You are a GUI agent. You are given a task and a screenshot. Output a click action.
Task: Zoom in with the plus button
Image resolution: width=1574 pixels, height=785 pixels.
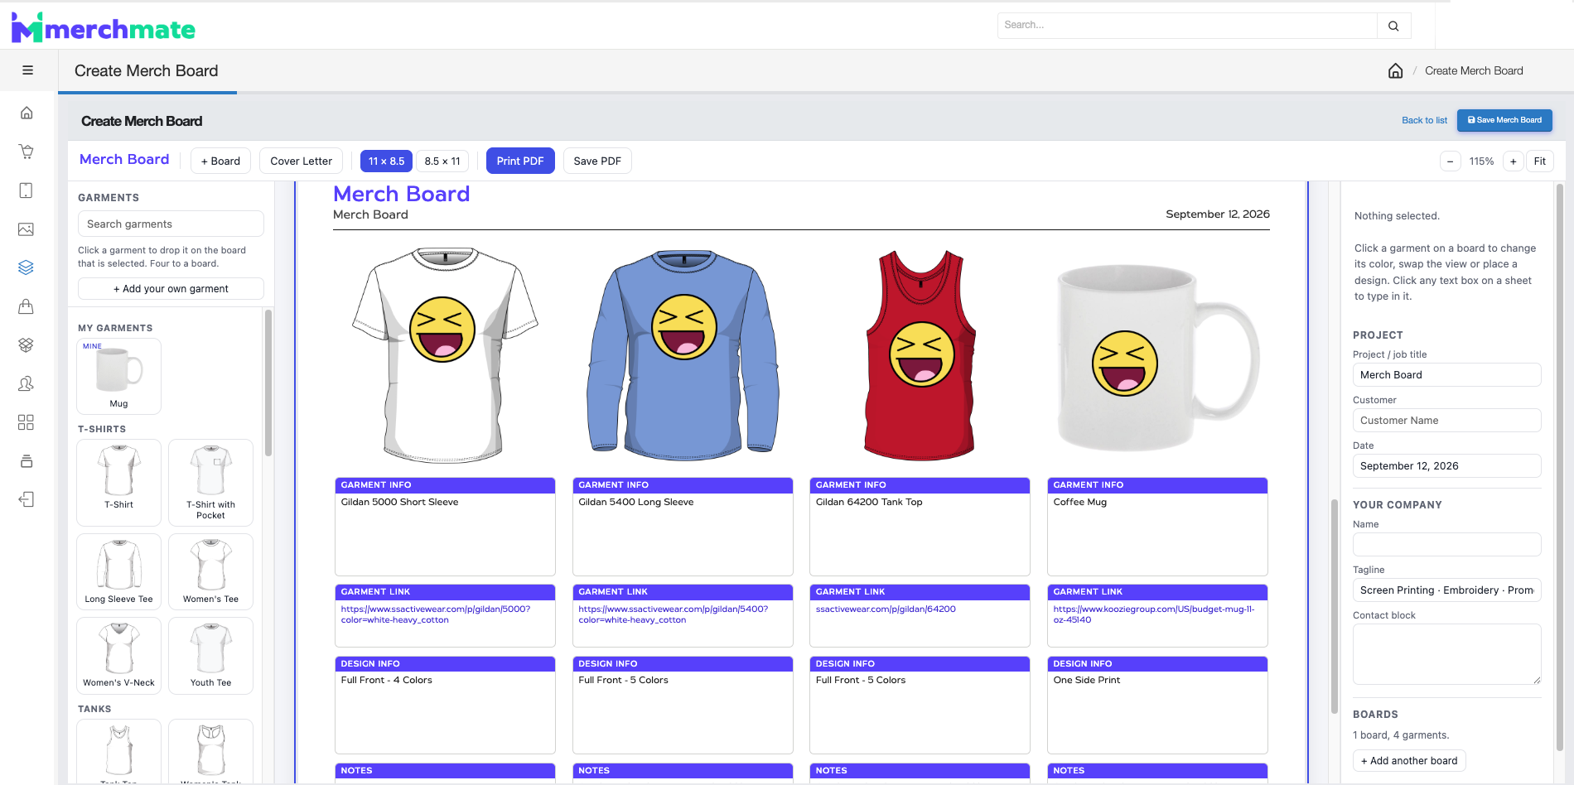[x=1514, y=161]
